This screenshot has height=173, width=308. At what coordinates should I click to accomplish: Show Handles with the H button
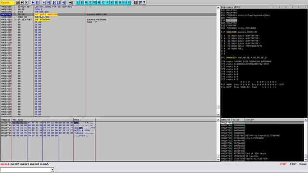[x=99, y=2]
